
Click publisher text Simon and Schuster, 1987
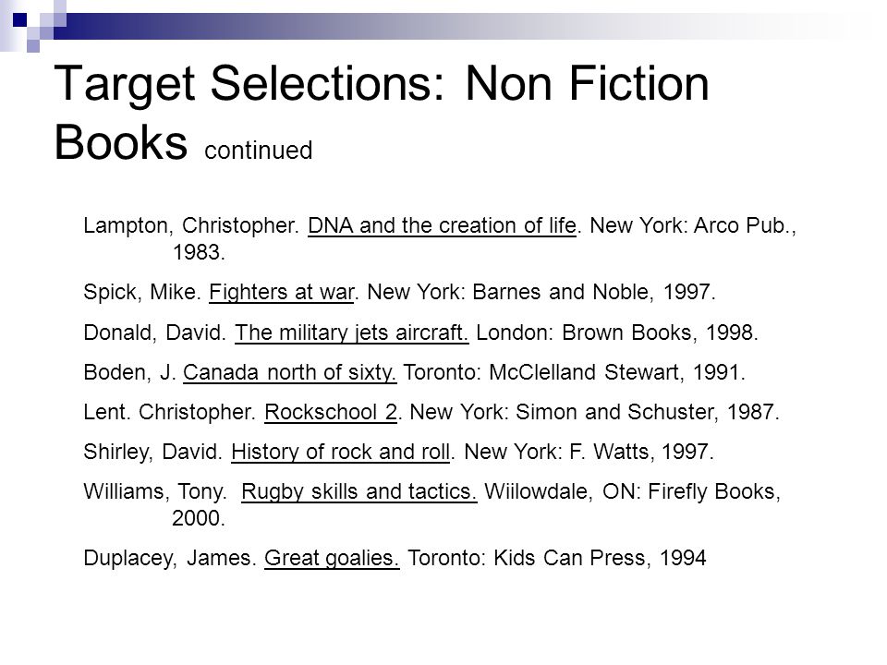(648, 412)
